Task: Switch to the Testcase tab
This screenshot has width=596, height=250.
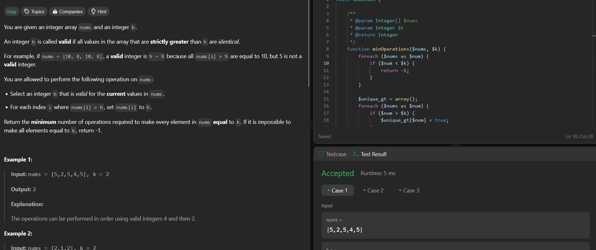Action: point(333,154)
